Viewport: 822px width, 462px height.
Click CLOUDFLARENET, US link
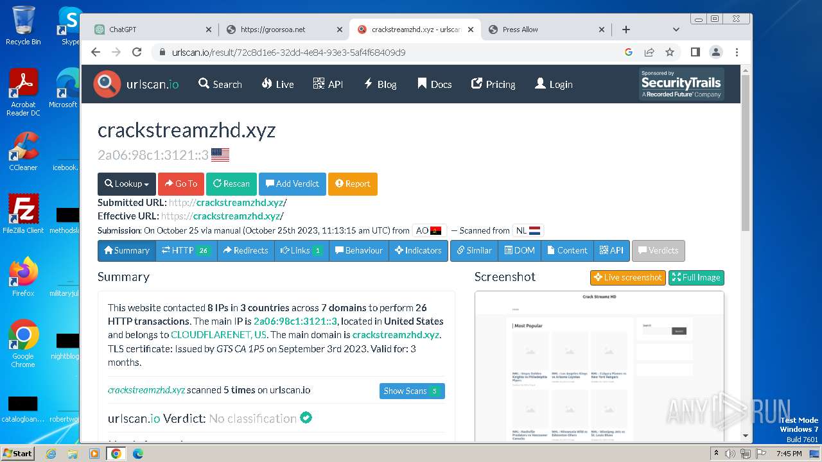(x=218, y=335)
